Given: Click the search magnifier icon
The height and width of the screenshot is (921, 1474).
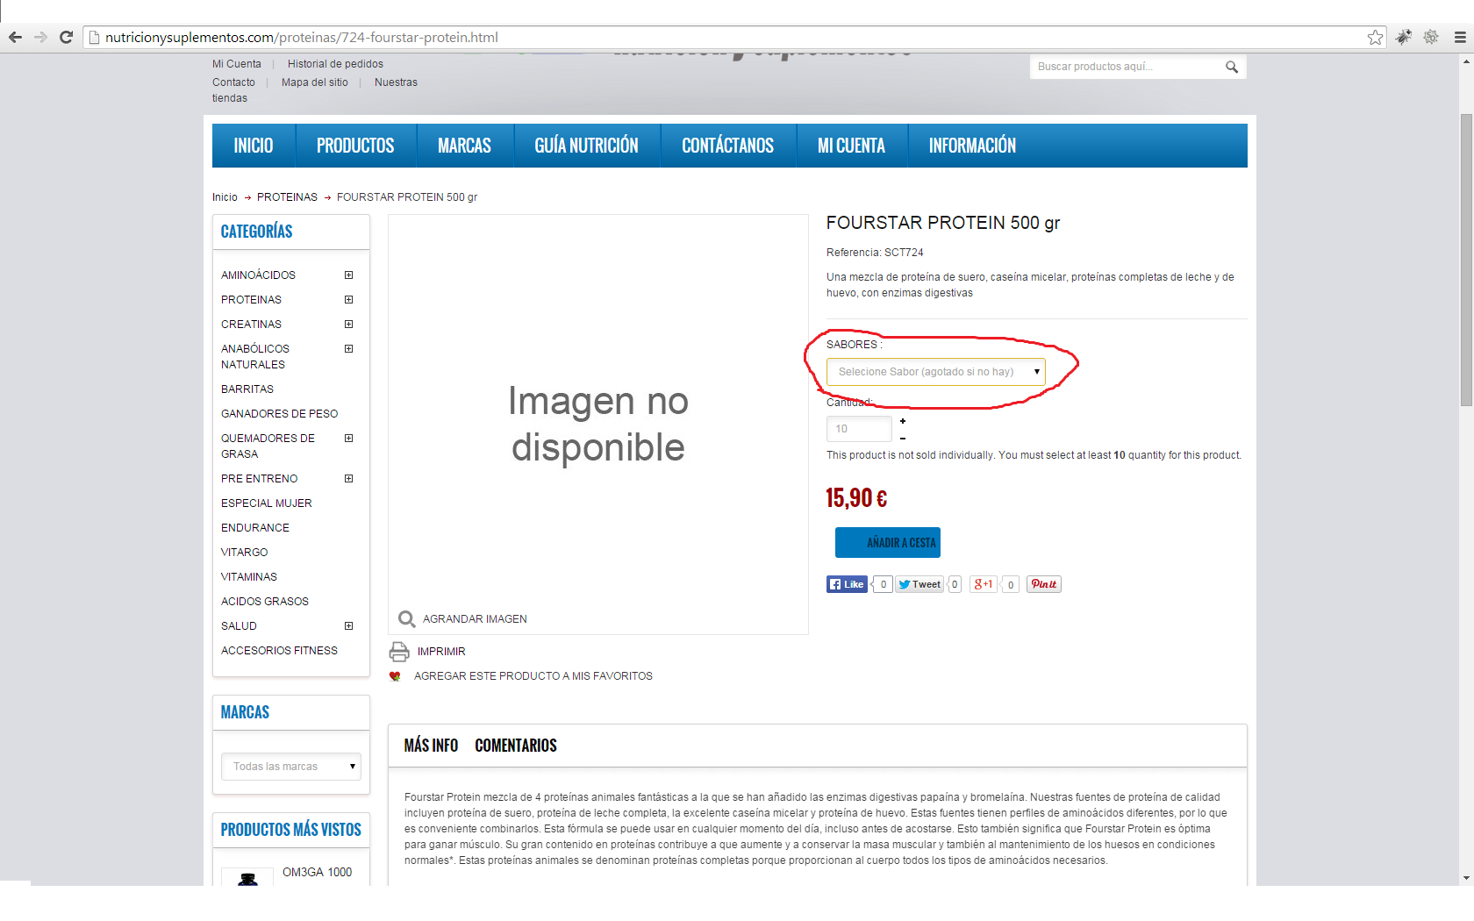Looking at the screenshot, I should pyautogui.click(x=1232, y=67).
